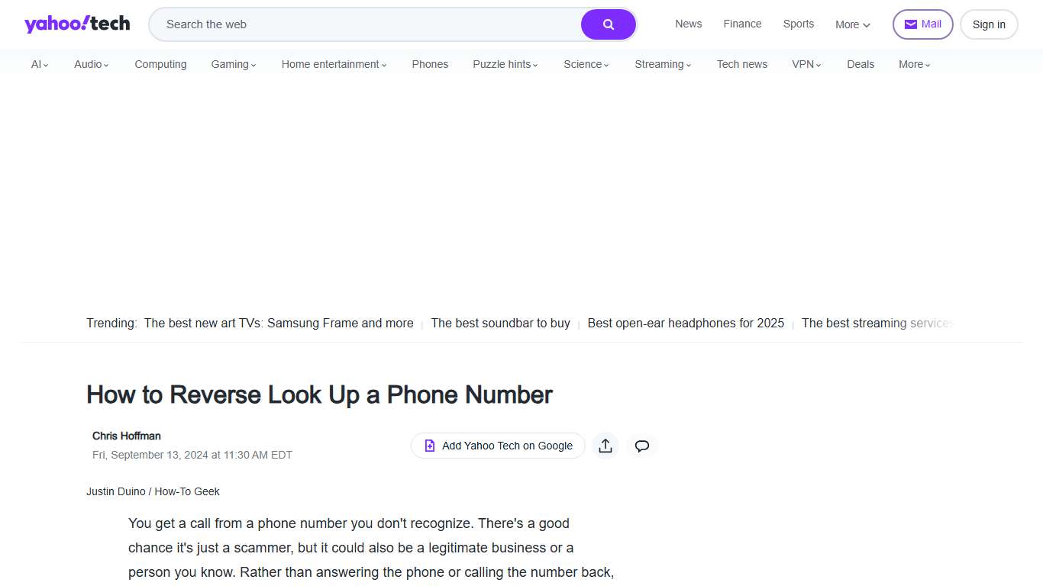Viewport: 1043px width, 586px height.
Task: Switch to the Phones section
Action: point(430,64)
